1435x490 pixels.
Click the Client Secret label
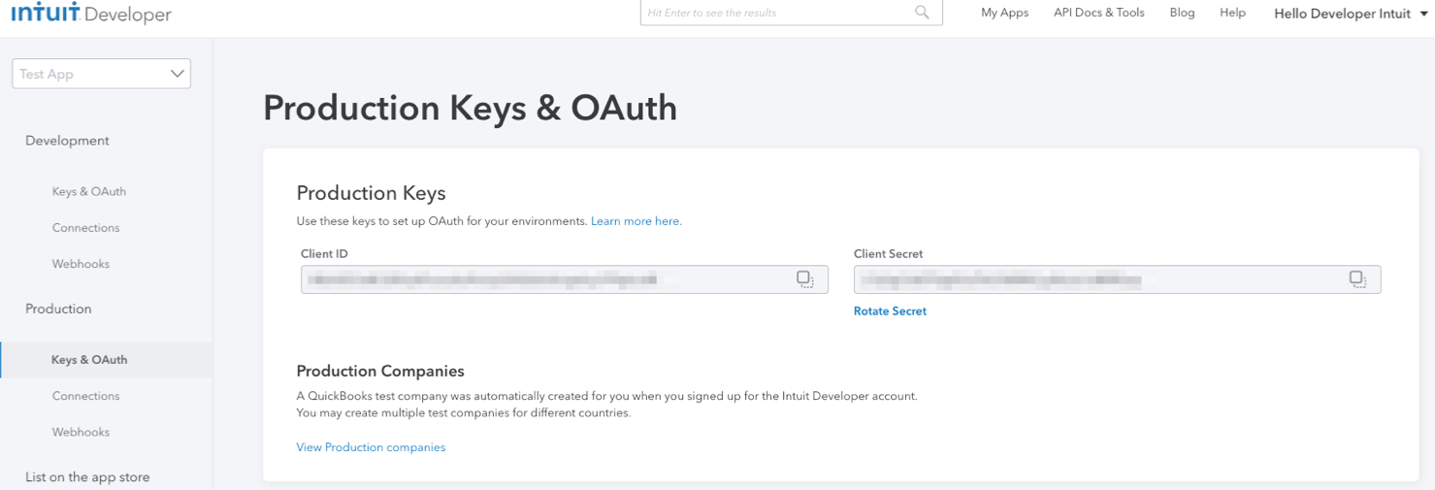click(889, 253)
